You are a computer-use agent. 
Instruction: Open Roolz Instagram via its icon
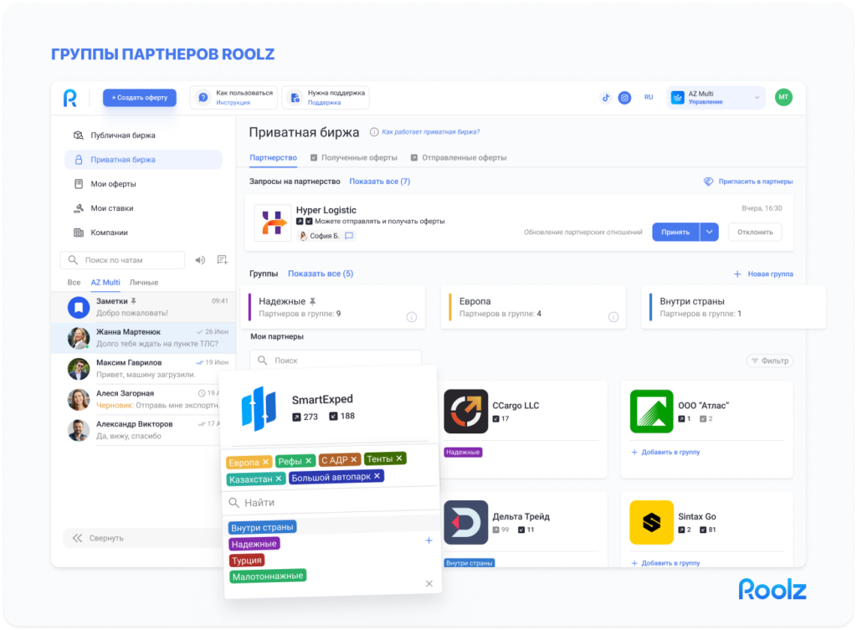coord(624,97)
